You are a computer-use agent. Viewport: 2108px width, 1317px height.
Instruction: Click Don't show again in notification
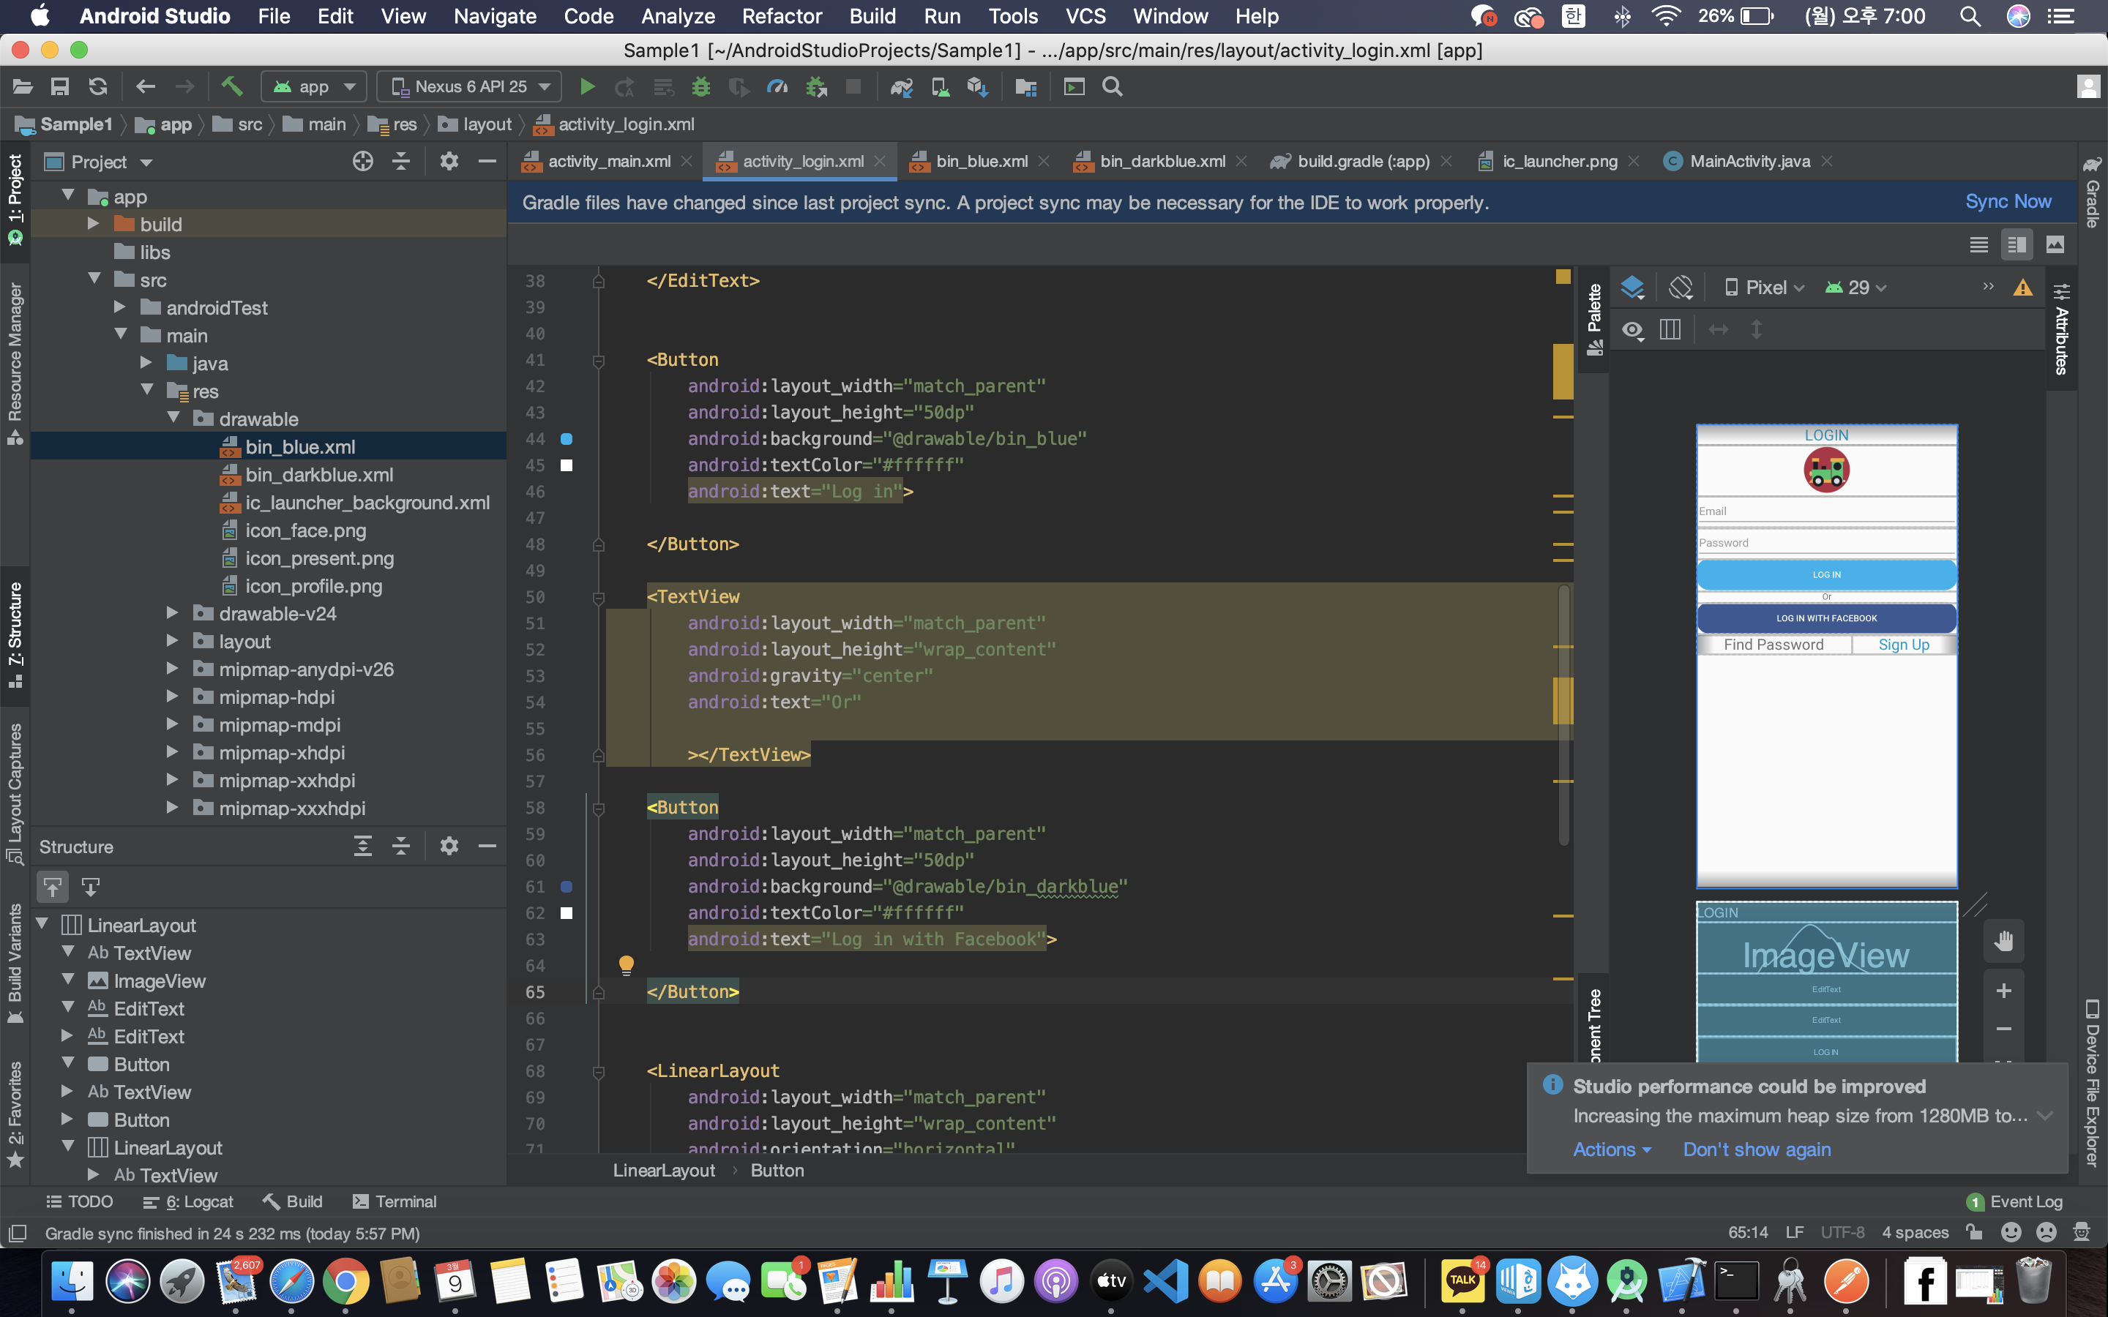tap(1756, 1149)
